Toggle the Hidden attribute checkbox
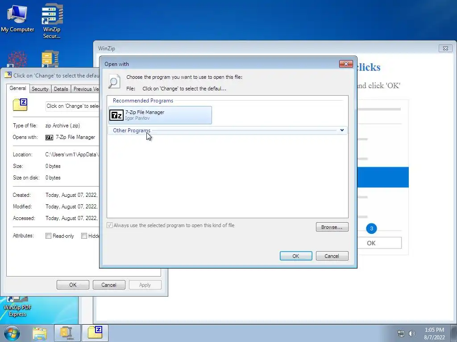 tap(84, 236)
